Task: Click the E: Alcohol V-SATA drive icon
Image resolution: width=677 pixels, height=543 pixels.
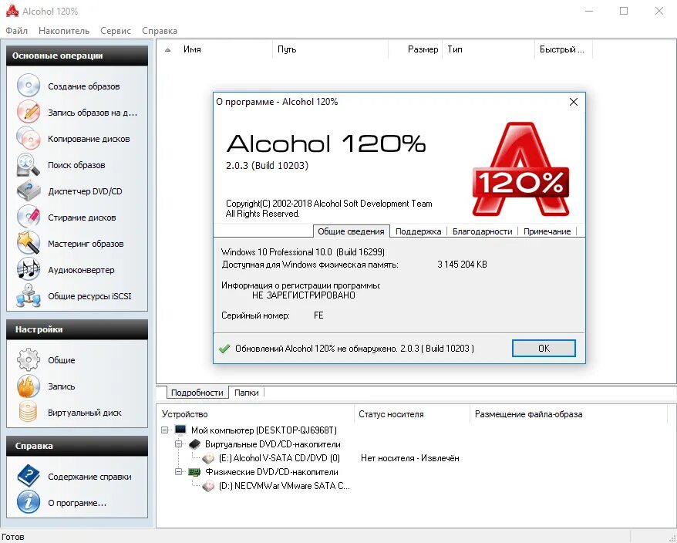Action: pyautogui.click(x=208, y=458)
